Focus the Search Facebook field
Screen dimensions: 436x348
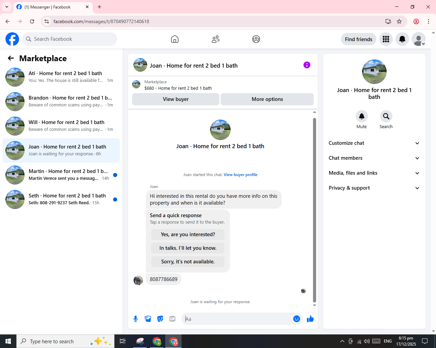point(69,39)
